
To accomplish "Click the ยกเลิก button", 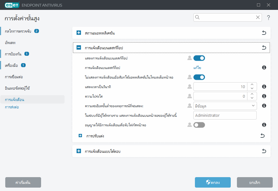I will (255, 182).
